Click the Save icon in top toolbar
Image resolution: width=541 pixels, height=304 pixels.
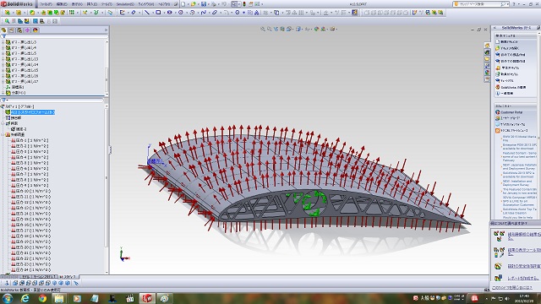click(204, 4)
